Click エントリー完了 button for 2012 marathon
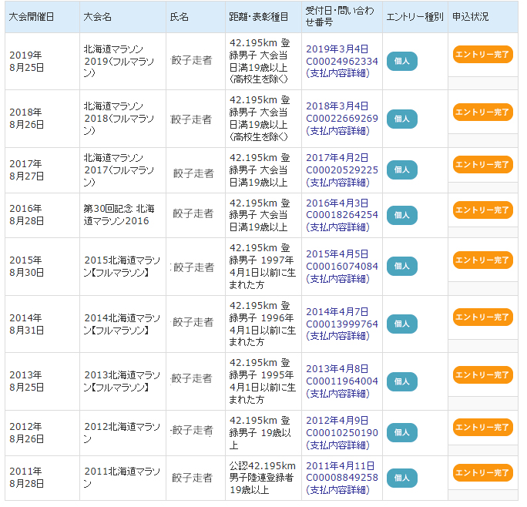The width and height of the screenshot is (527, 507). click(482, 428)
